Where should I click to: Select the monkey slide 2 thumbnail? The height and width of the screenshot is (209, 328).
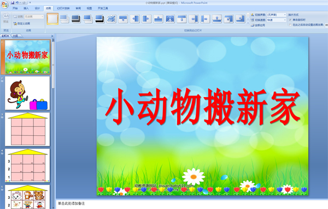pos(27,93)
